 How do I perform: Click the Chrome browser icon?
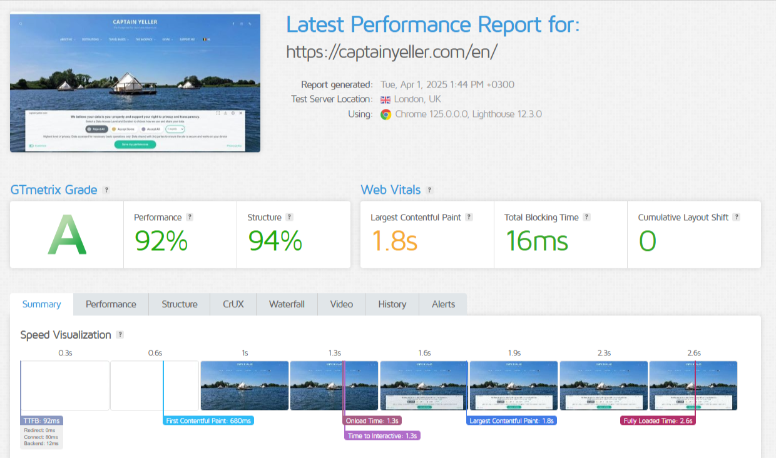(385, 114)
